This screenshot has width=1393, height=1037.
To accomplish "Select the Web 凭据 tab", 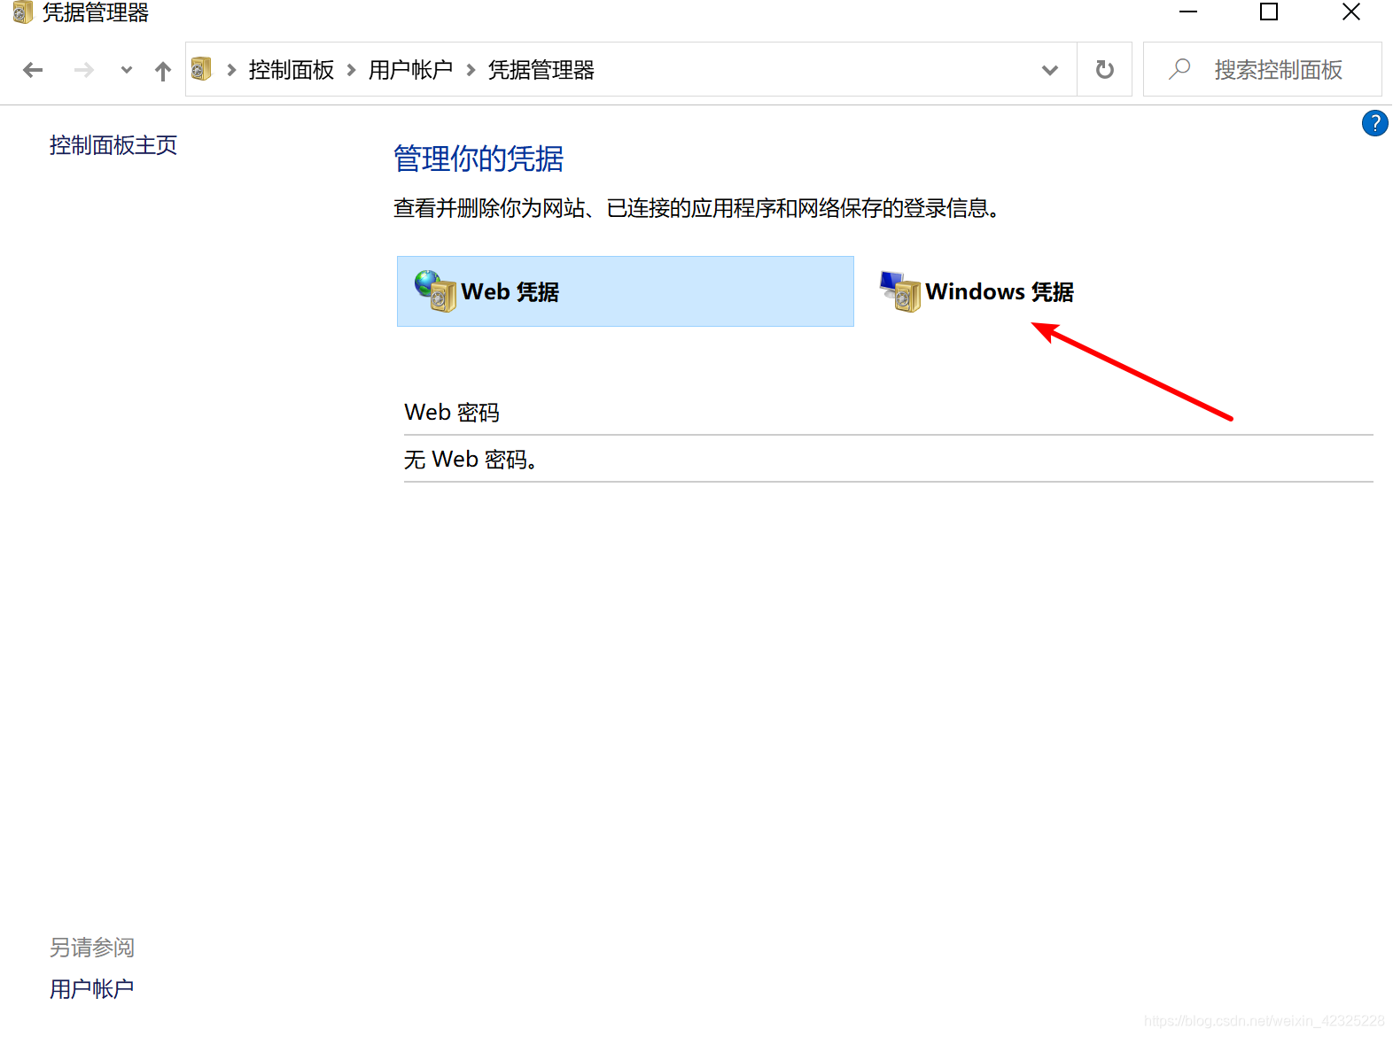I will tap(626, 291).
